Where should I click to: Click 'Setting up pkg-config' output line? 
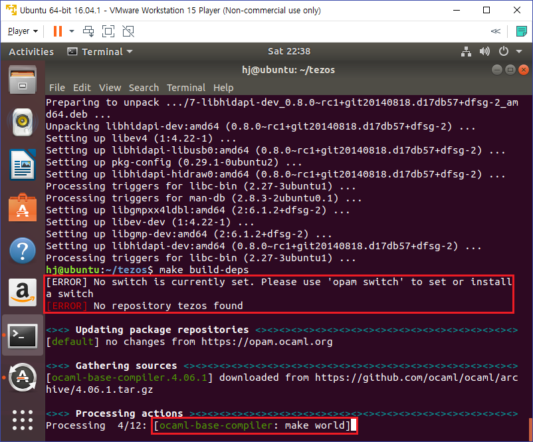pos(173,162)
